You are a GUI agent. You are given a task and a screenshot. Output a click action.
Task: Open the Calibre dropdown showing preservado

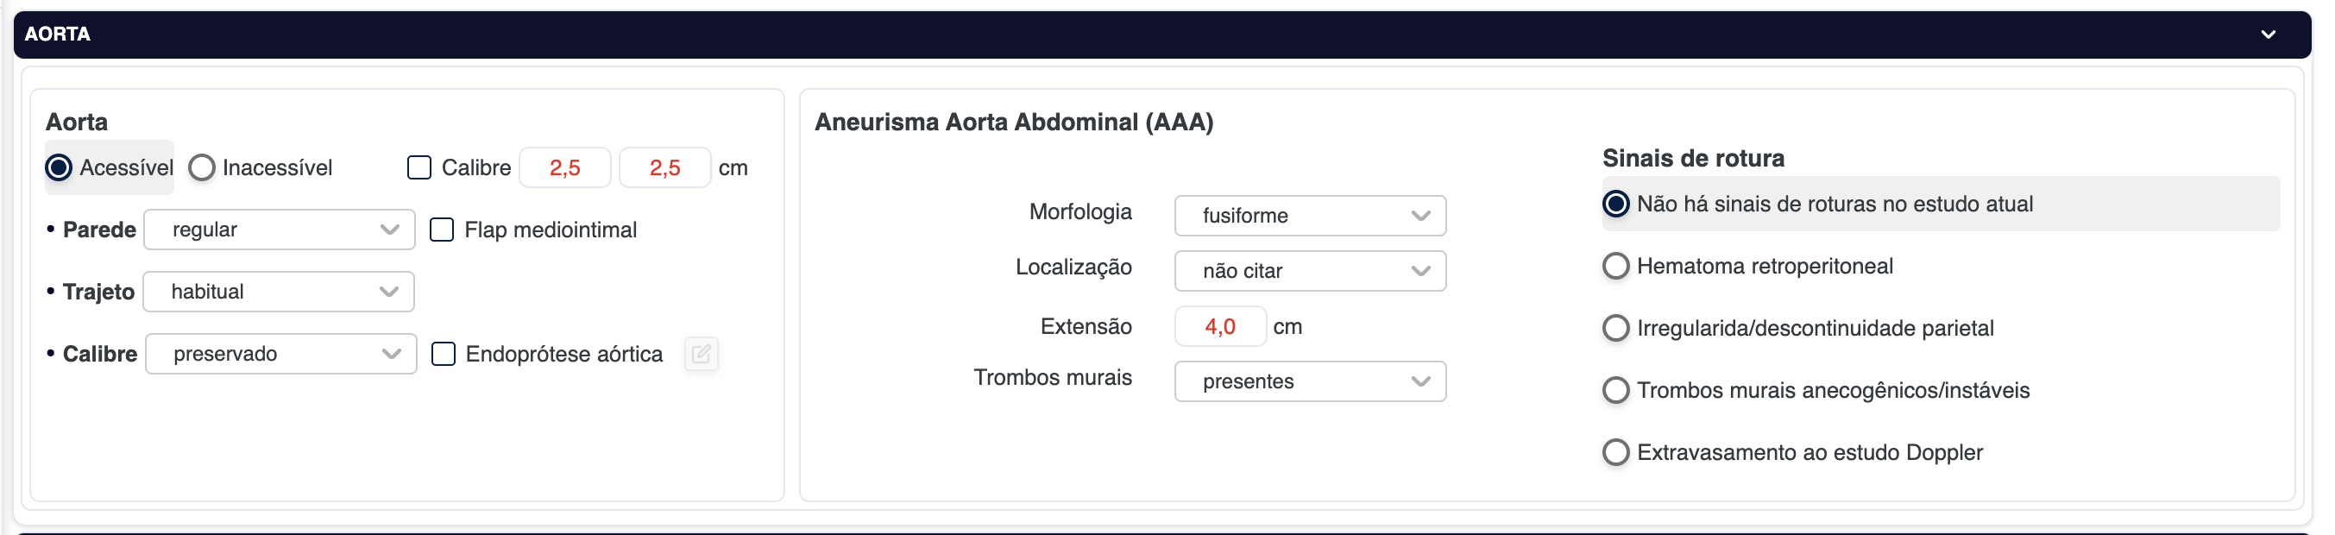tap(281, 355)
